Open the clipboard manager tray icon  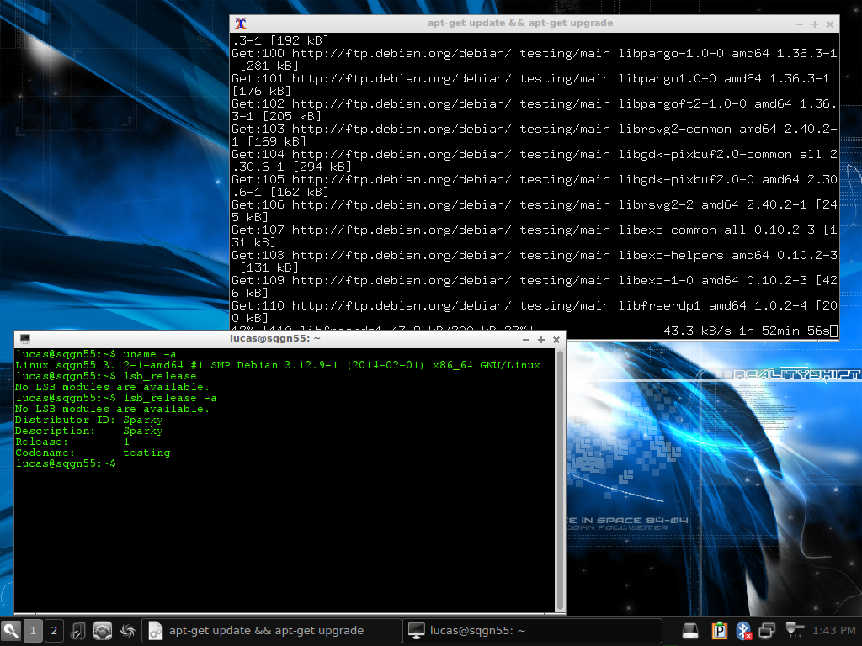tap(719, 631)
